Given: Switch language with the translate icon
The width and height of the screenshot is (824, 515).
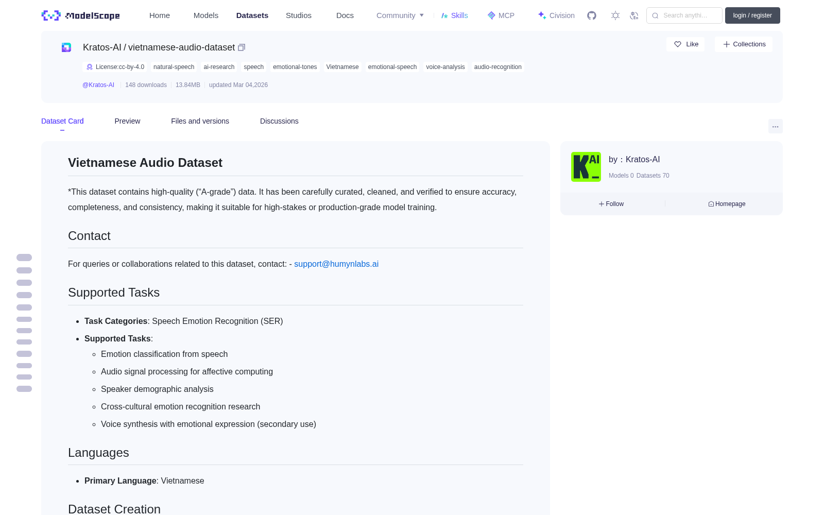Looking at the screenshot, I should pyautogui.click(x=634, y=15).
